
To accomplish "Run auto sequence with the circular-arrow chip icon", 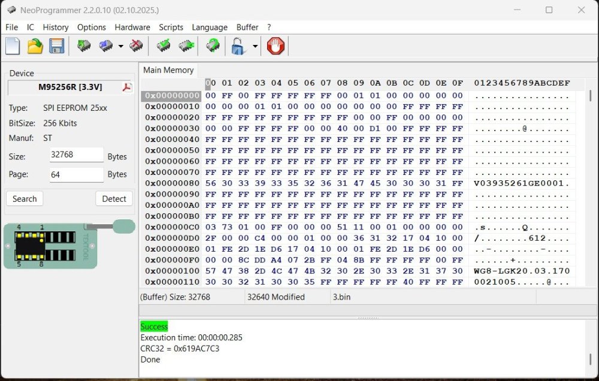I will [213, 46].
